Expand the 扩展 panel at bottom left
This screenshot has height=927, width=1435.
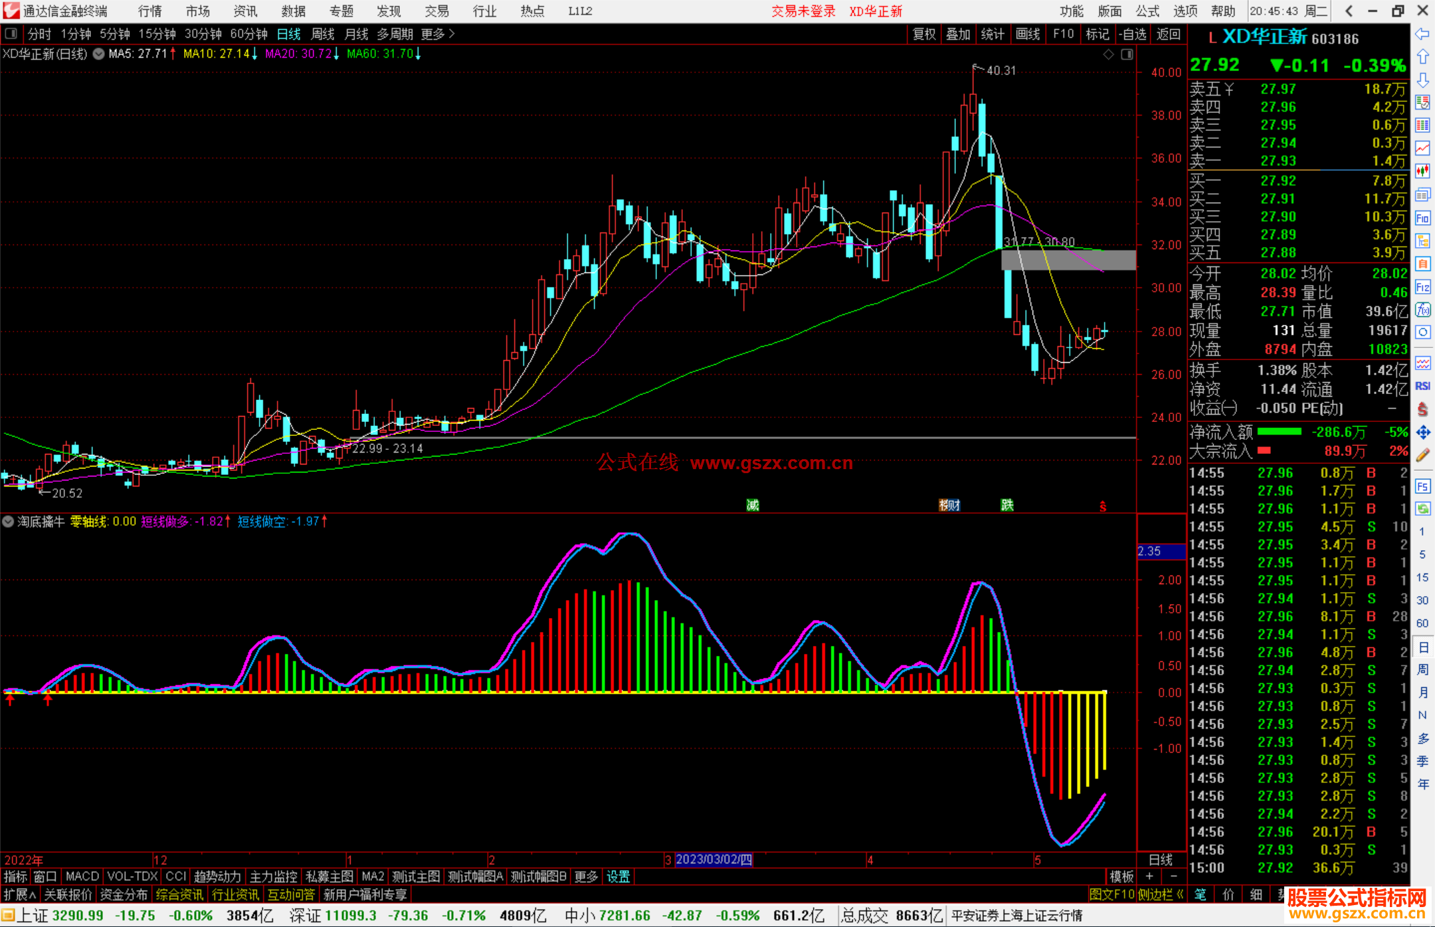pyautogui.click(x=19, y=894)
